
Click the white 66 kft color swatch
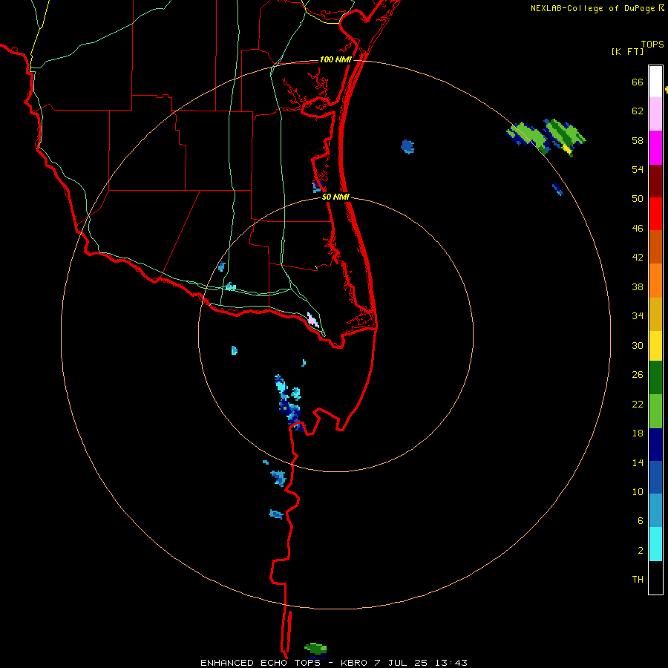click(x=655, y=82)
